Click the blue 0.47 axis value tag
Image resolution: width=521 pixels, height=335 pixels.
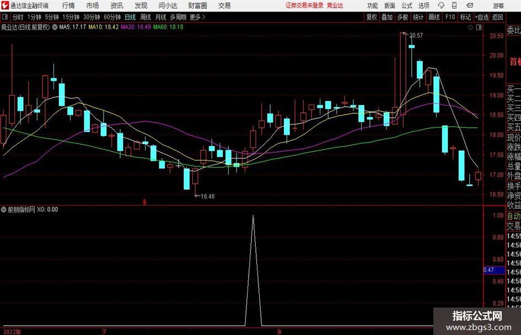tap(494, 270)
